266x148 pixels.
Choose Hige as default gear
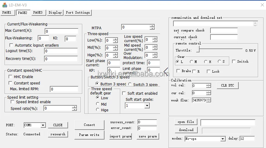[97, 110]
